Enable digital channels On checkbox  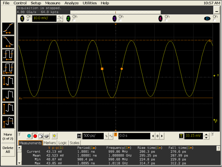click(215, 20)
